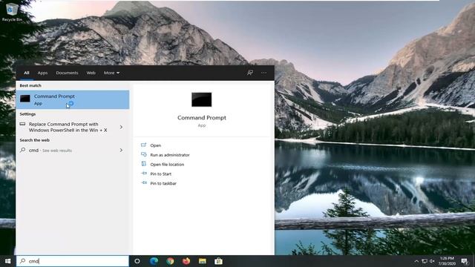This screenshot has height=267, width=475.
Task: Switch to the Documents search tab
Action: tap(67, 73)
